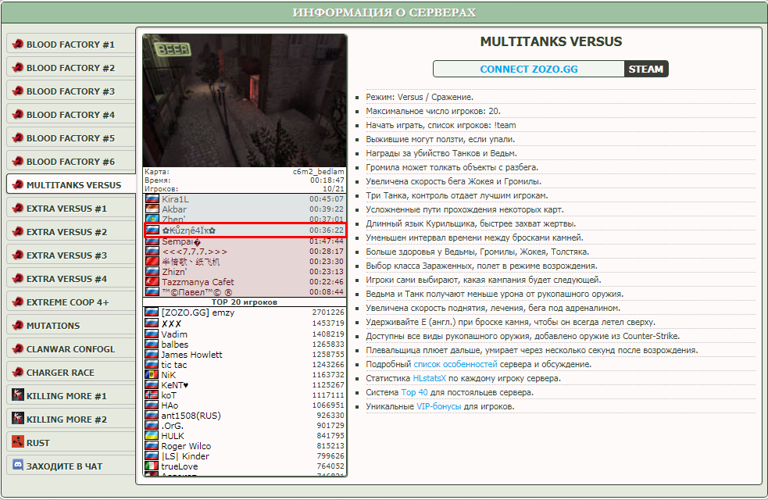
Task: Click the c6m2_bedlam map preview image
Action: (x=245, y=99)
